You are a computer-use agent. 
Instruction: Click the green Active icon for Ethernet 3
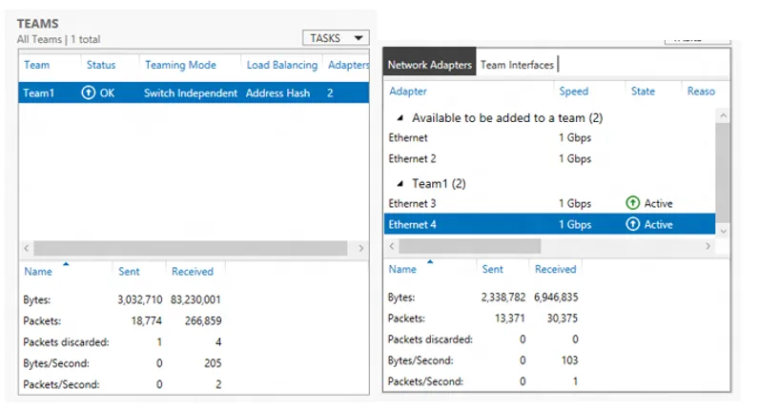coord(633,203)
